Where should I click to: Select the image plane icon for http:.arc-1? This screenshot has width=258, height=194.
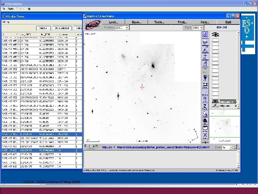point(215,102)
